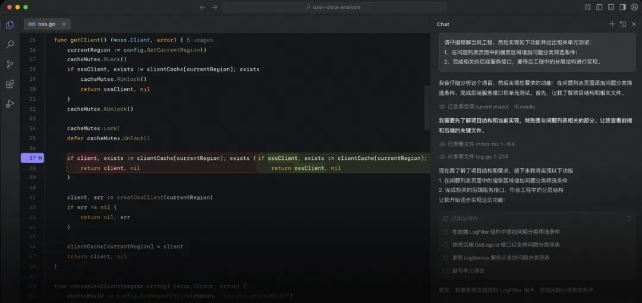Collapse the 已添加待办 todo list chevron
This screenshot has height=303, width=642.
pos(628,219)
